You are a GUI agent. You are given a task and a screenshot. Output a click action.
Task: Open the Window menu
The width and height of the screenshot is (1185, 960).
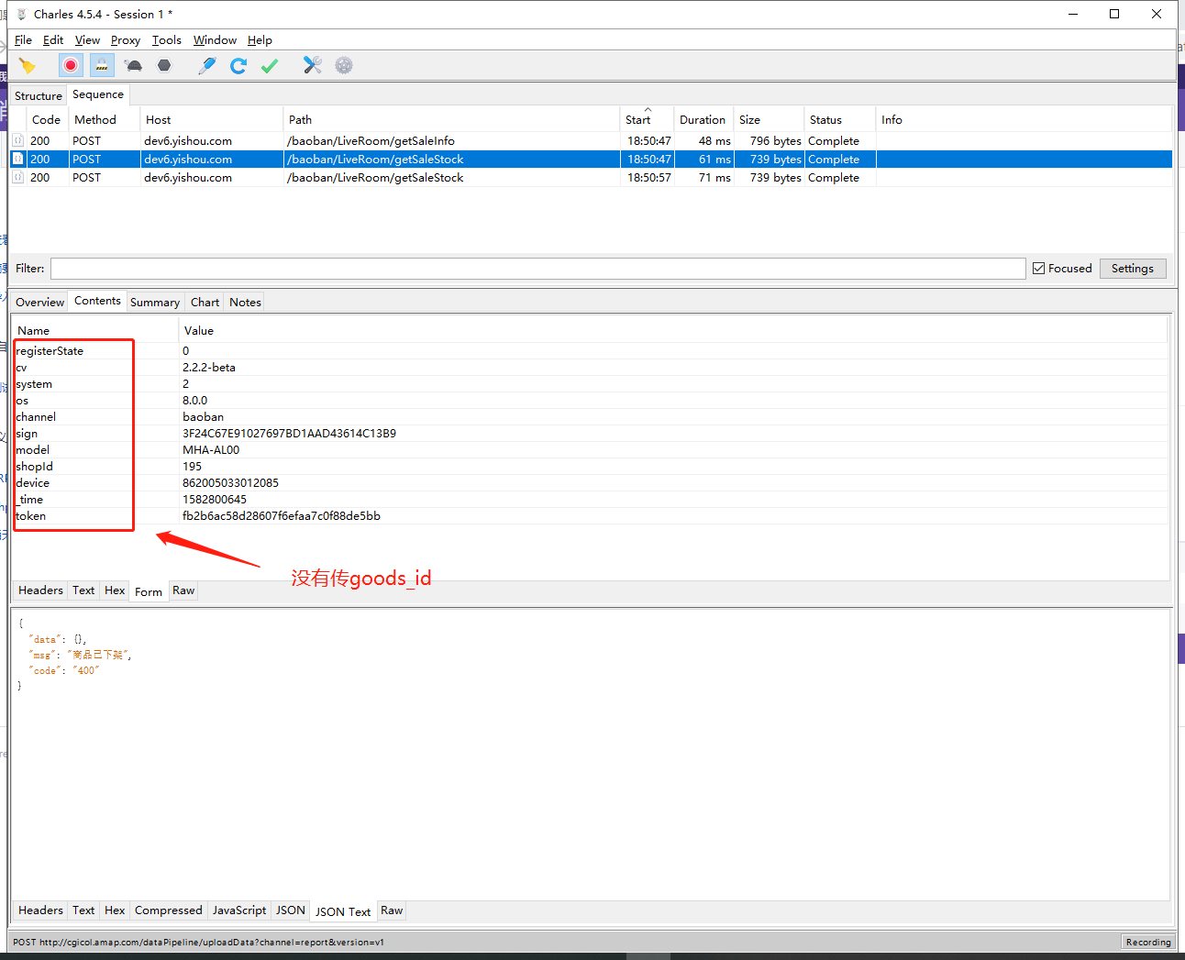[215, 40]
